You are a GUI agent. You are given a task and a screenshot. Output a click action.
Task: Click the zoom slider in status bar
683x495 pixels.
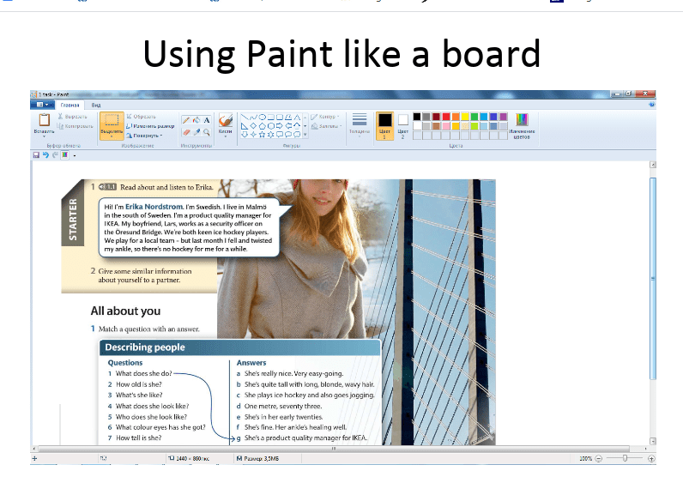point(626,459)
